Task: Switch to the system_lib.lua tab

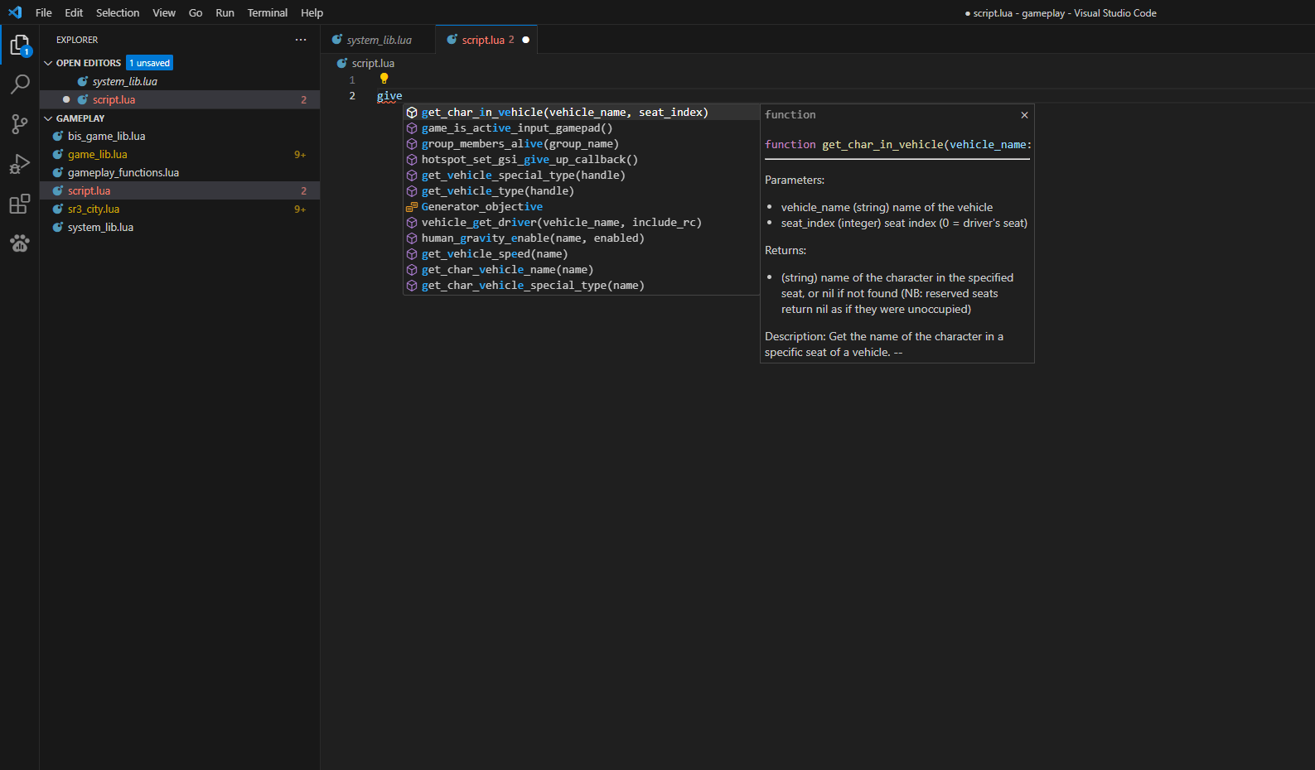Action: pos(378,40)
